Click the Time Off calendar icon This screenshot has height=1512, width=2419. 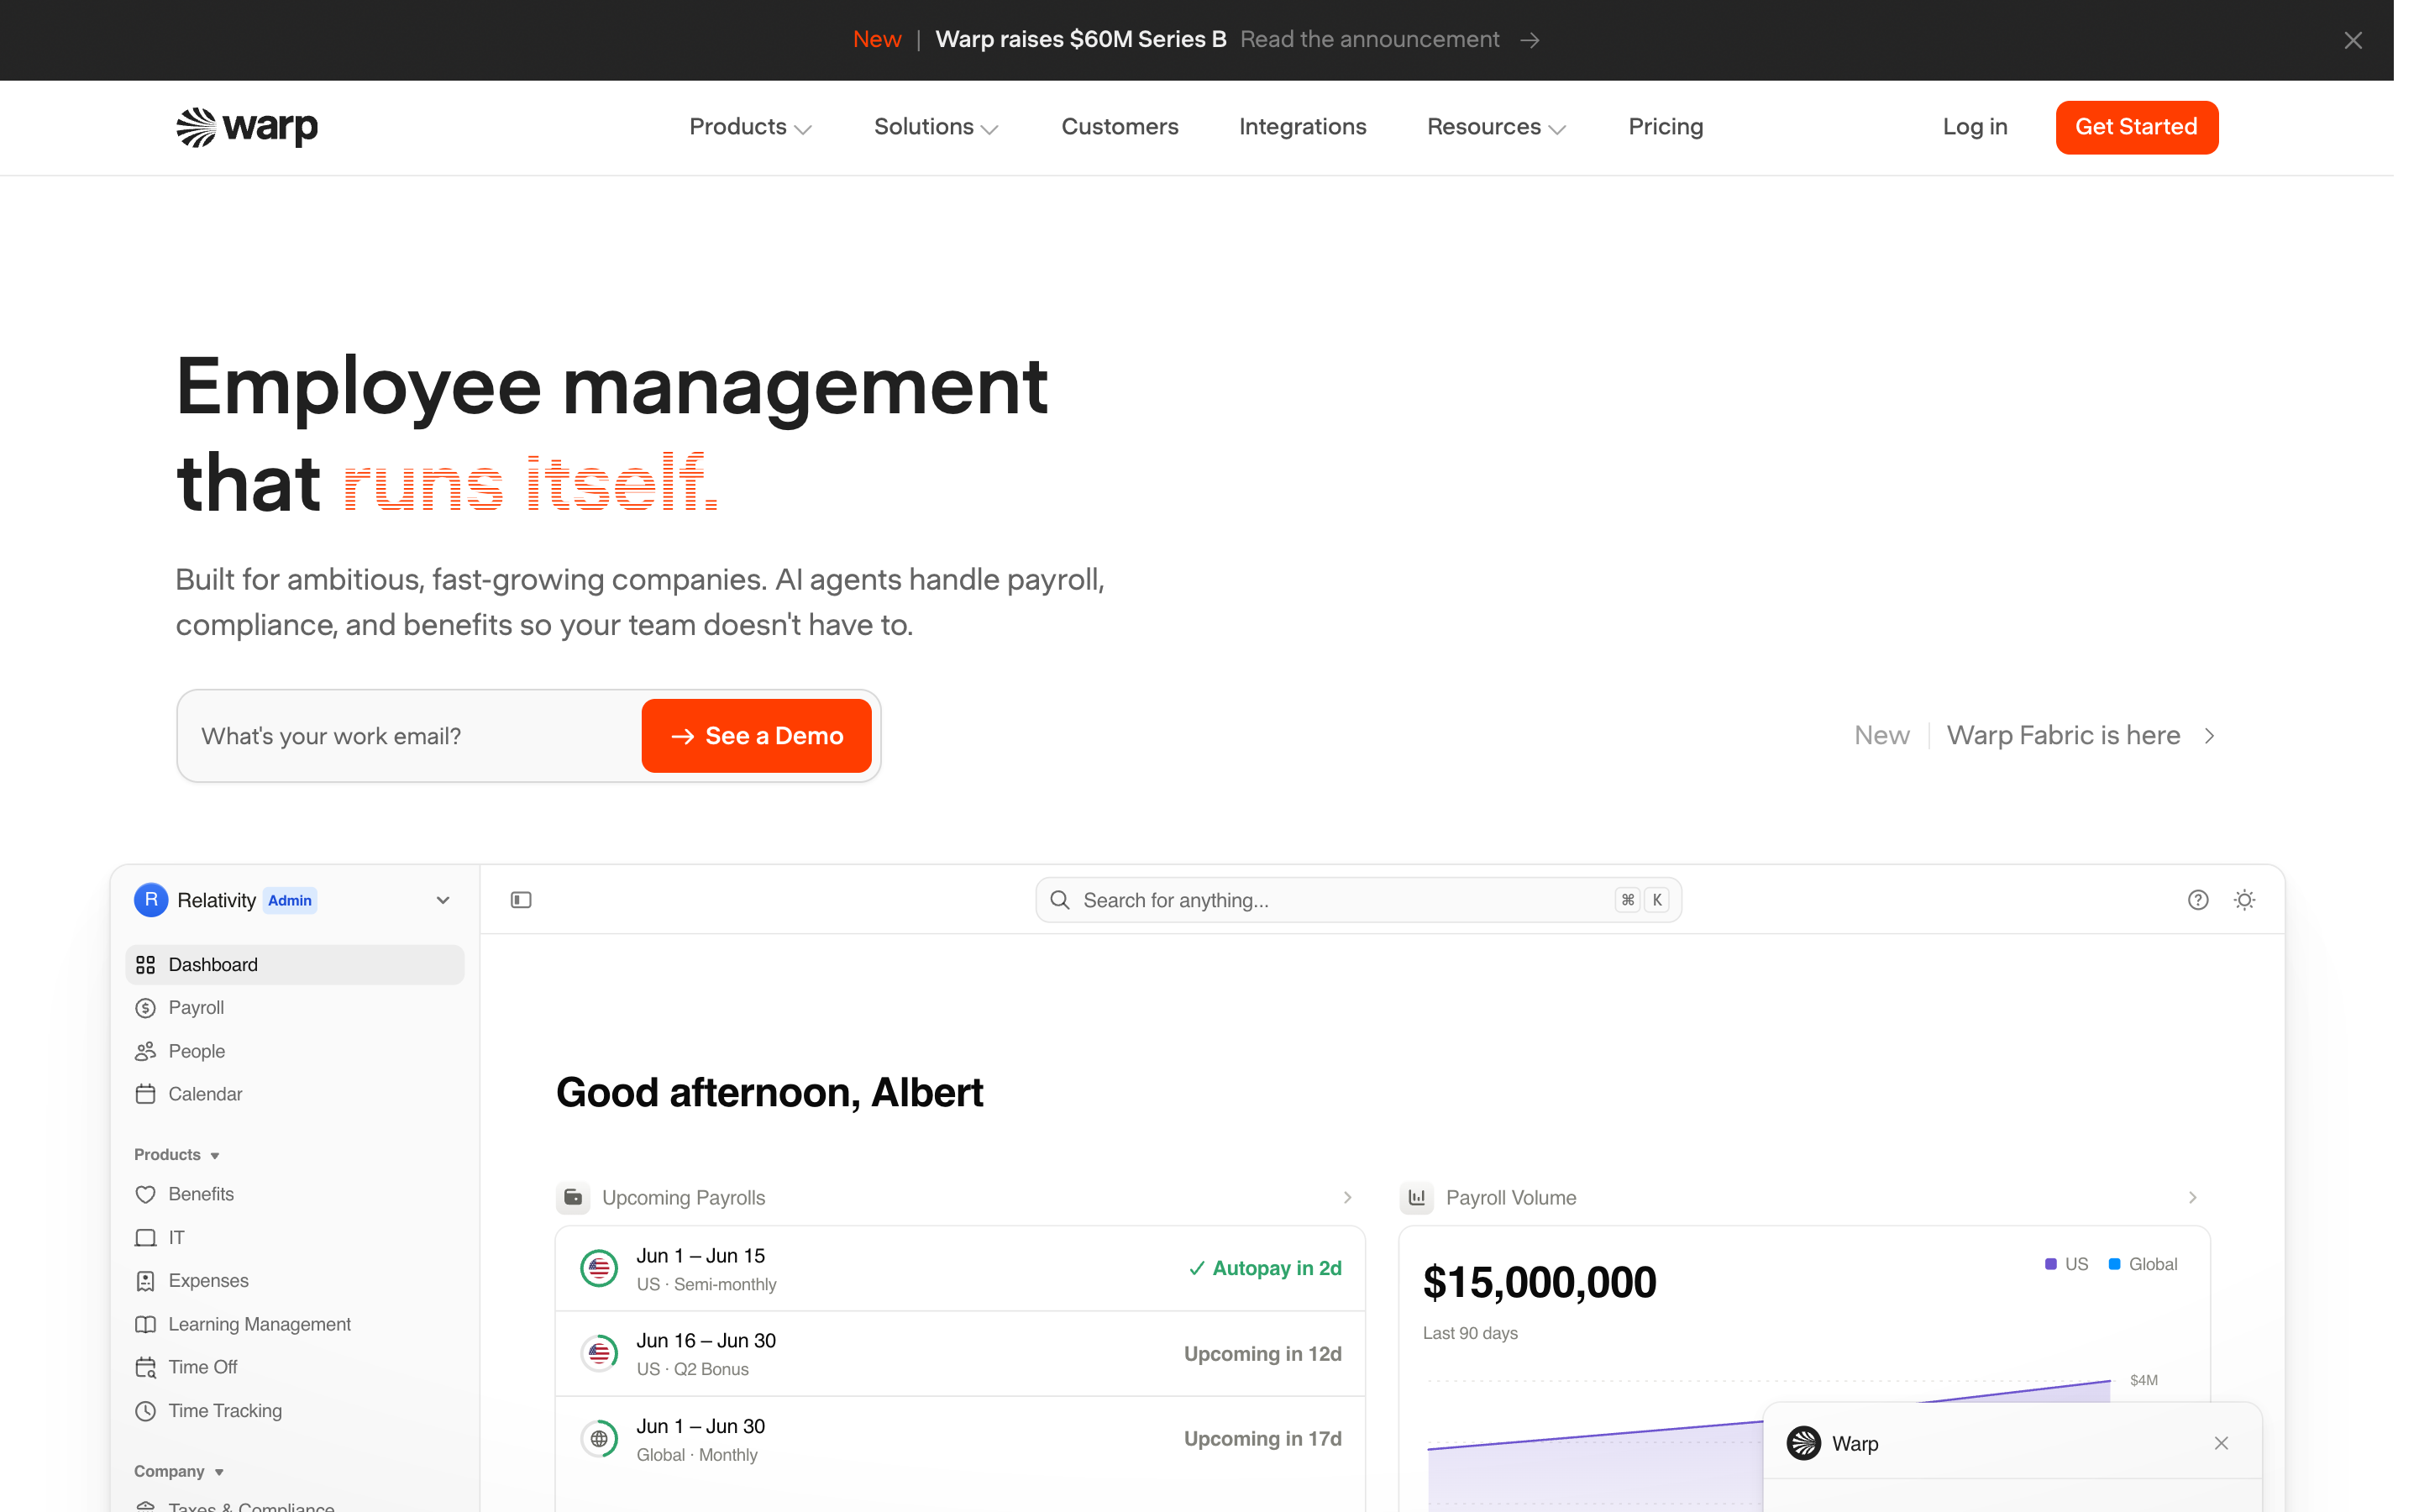[145, 1367]
